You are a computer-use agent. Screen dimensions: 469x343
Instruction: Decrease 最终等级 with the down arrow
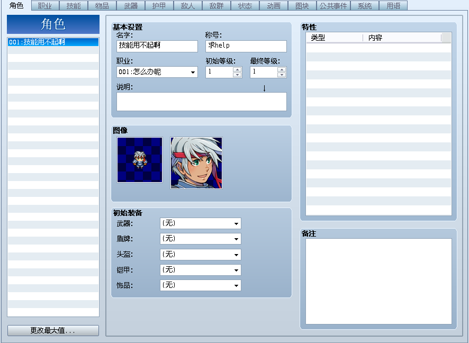pos(282,75)
